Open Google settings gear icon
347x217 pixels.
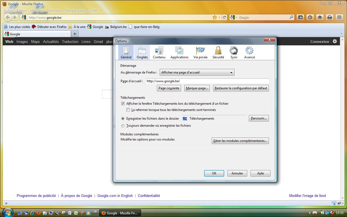click(x=335, y=41)
